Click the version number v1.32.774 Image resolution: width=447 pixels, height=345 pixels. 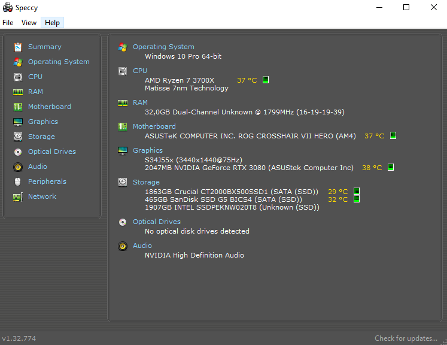click(x=19, y=338)
